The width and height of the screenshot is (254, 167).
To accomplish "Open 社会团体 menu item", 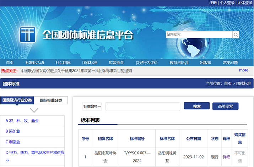I will [x=63, y=63].
